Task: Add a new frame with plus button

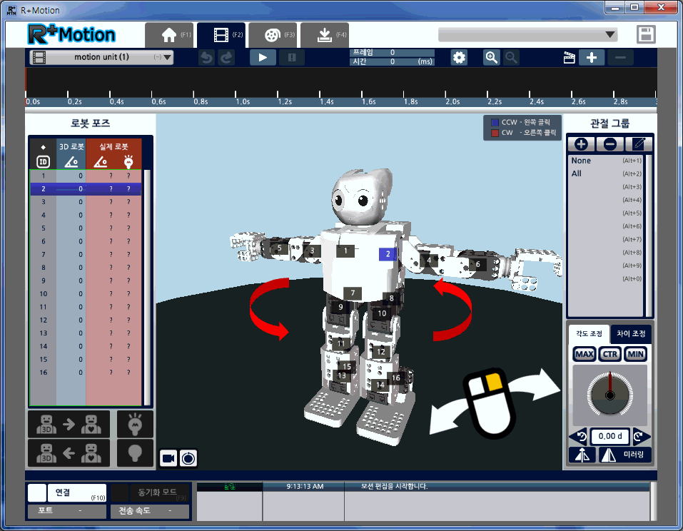Action: (592, 58)
